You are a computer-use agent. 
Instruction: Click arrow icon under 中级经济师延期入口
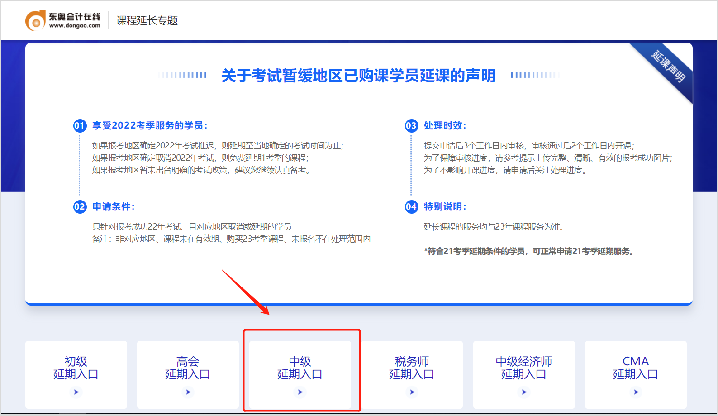tap(524, 392)
